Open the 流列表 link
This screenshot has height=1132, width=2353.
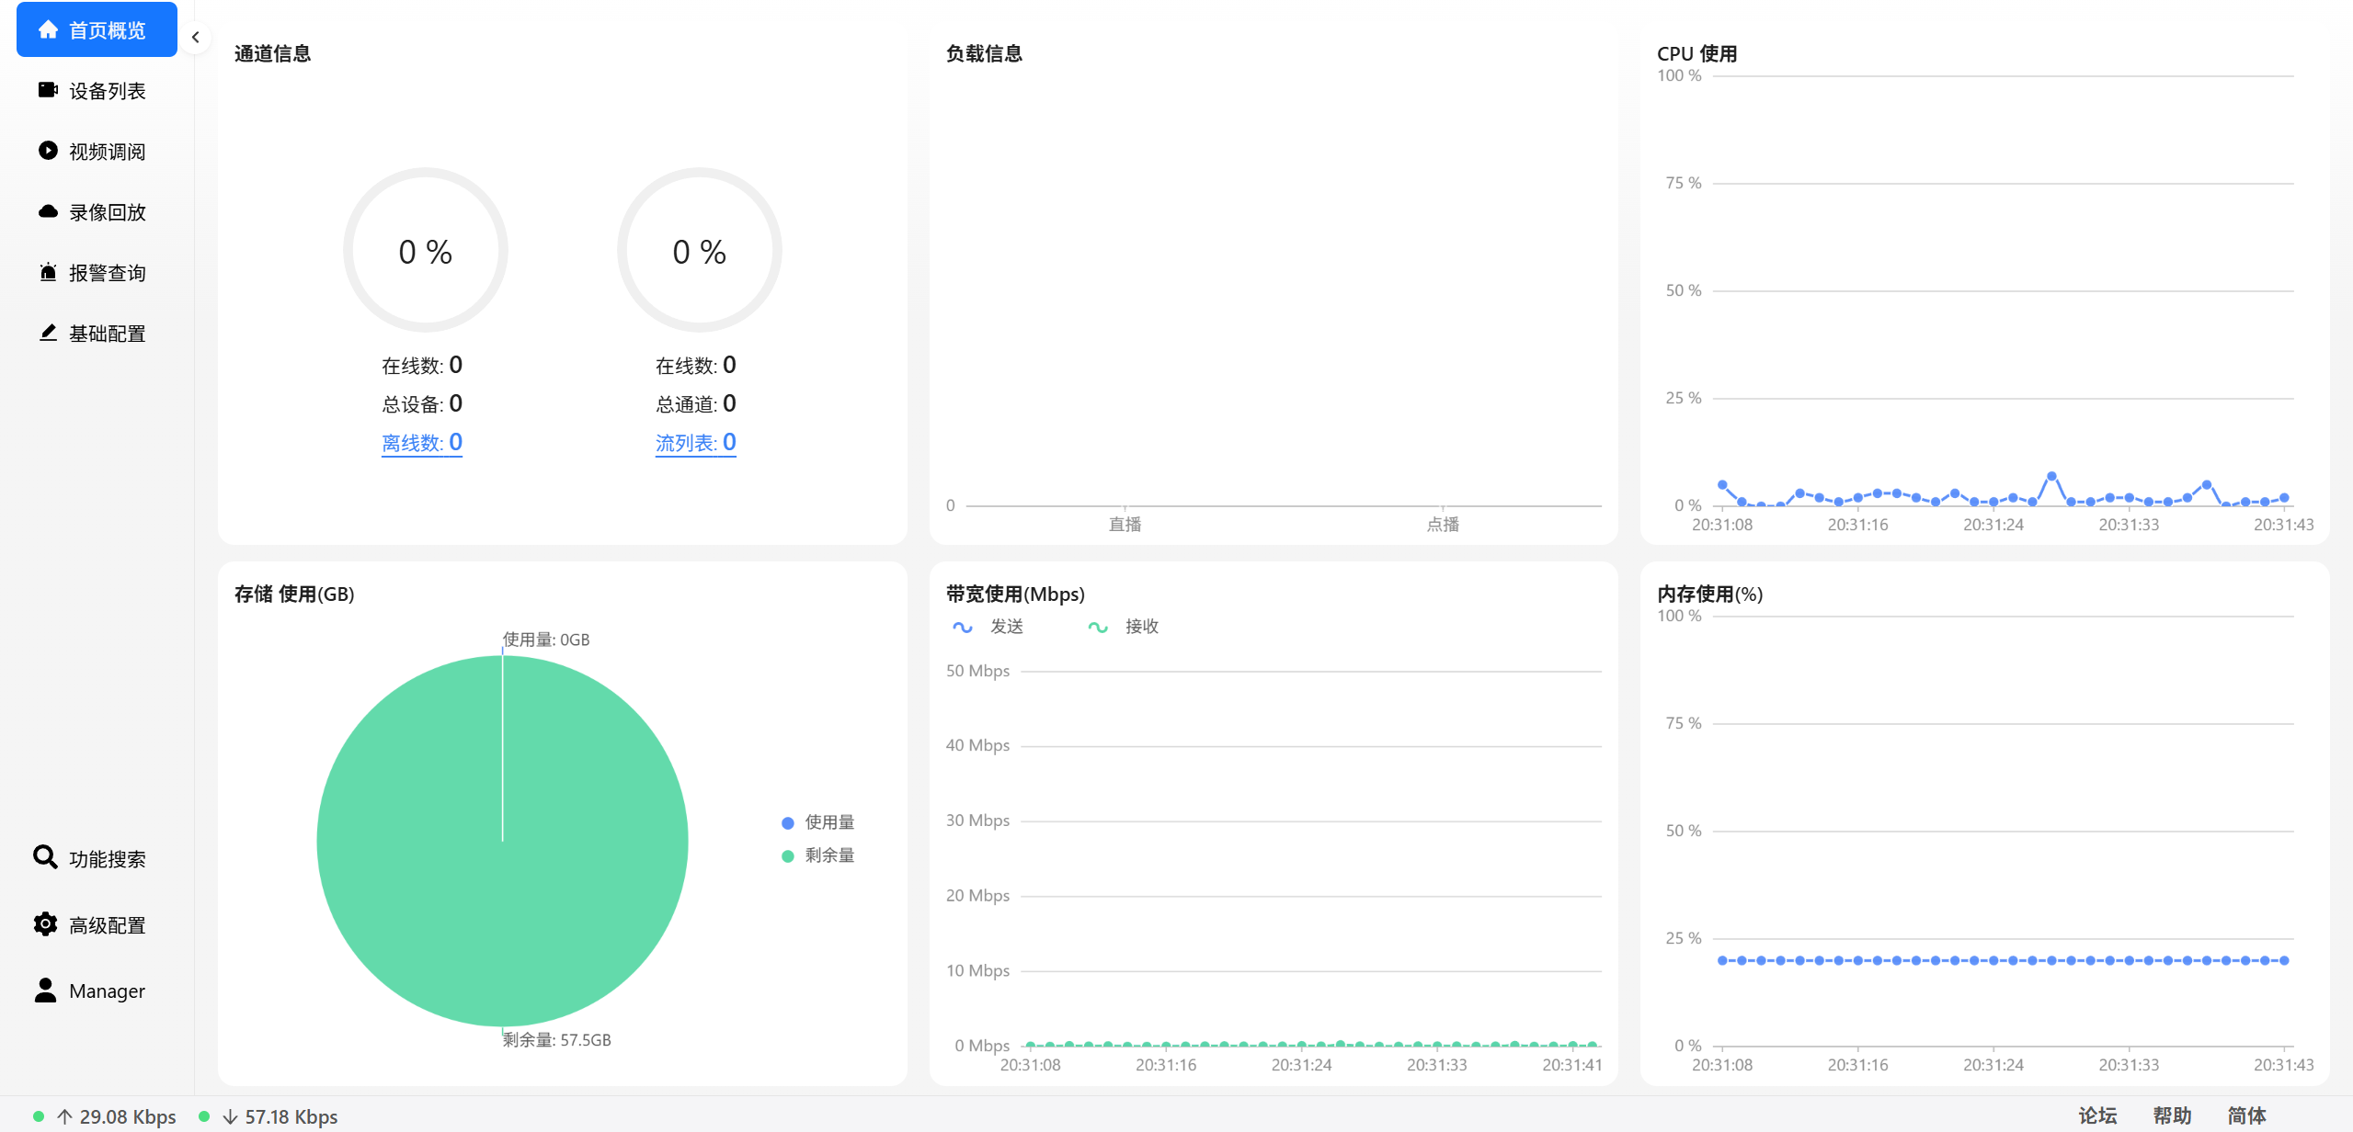(695, 443)
